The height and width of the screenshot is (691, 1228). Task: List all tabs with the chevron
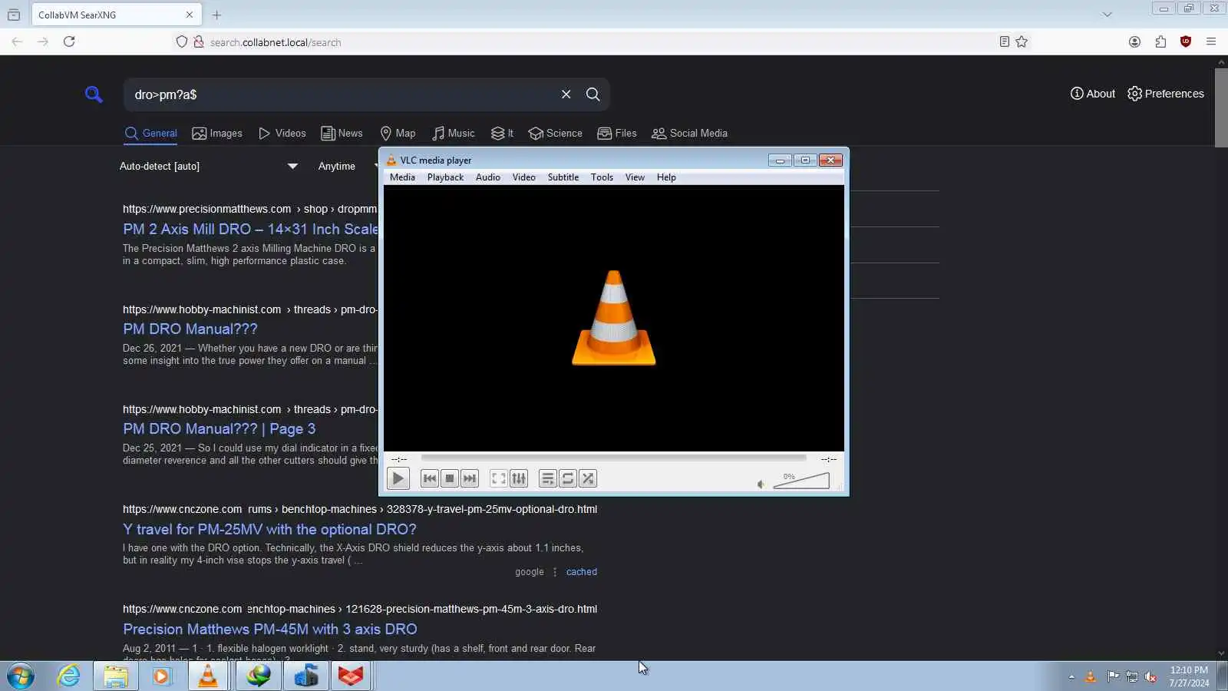1107,15
